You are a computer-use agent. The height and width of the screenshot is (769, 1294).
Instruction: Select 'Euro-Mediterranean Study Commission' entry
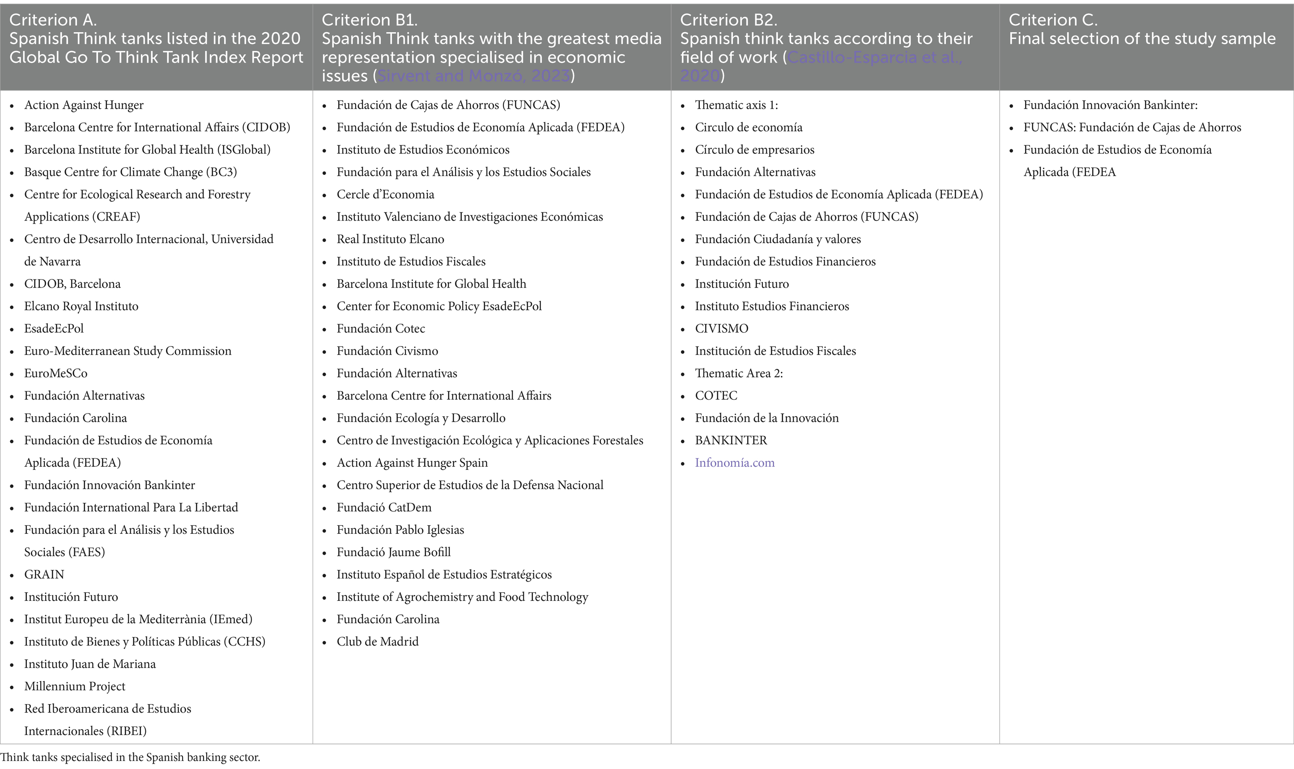tap(128, 351)
